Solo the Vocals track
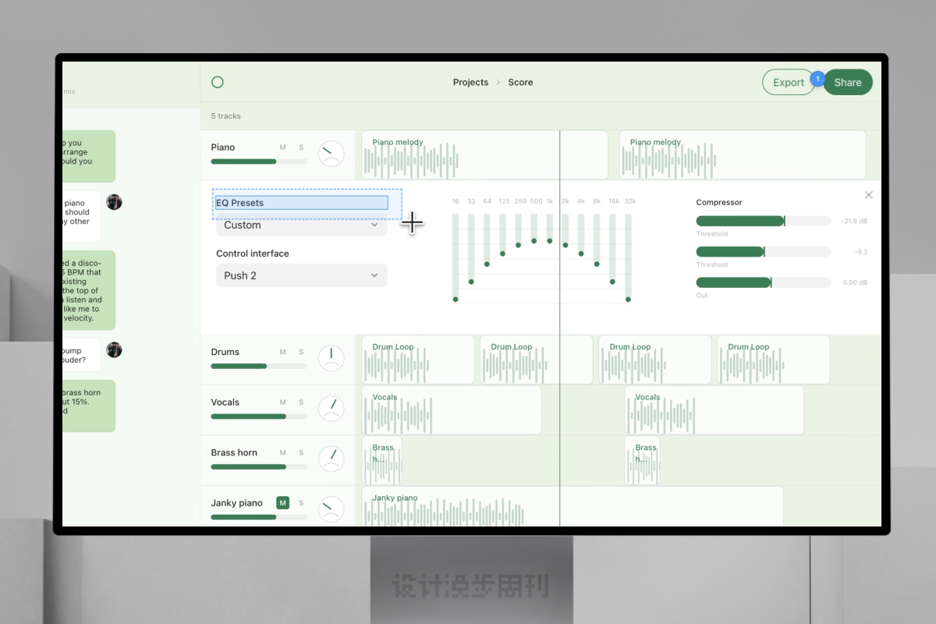 click(x=301, y=402)
